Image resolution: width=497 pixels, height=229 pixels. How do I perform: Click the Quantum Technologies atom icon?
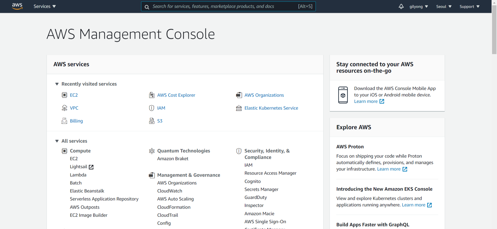pyautogui.click(x=152, y=151)
